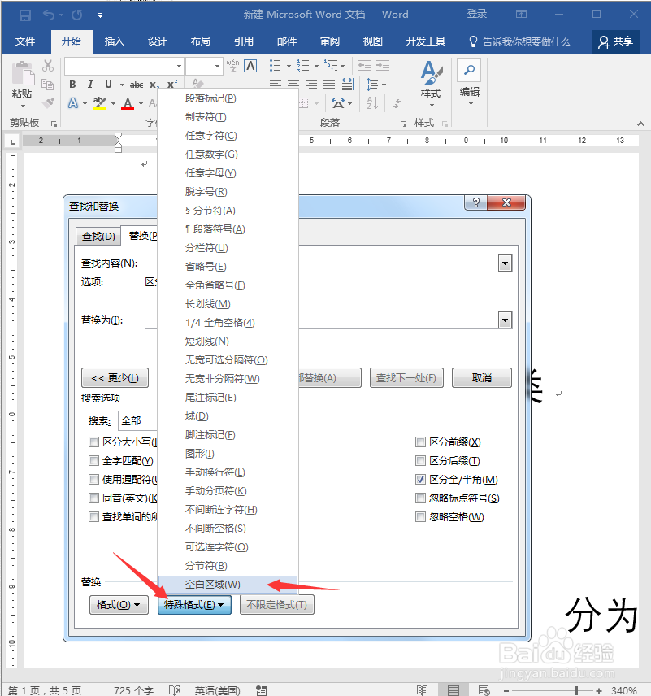Viewport: 651px width, 696px height.
Task: Apply italic formatting
Action: click(89, 84)
